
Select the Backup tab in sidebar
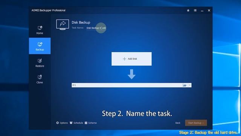coord(40,46)
